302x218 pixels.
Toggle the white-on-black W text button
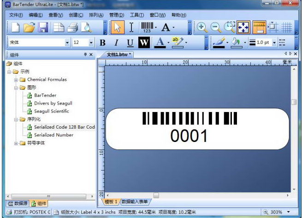click(x=144, y=42)
